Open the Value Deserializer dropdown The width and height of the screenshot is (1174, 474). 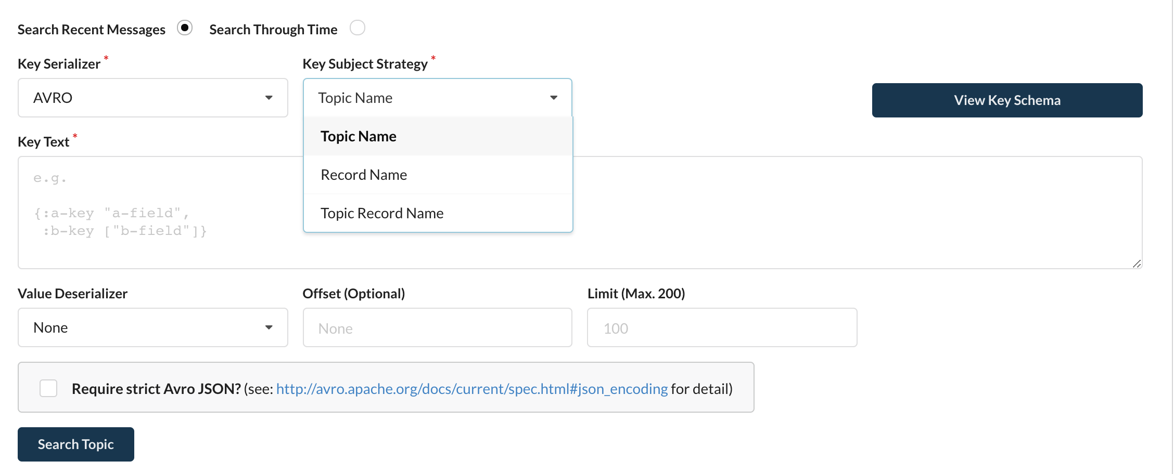tap(153, 327)
